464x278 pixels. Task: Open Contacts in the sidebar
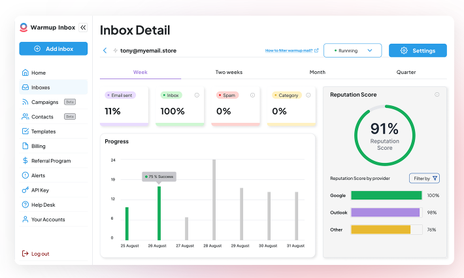[x=54, y=116]
